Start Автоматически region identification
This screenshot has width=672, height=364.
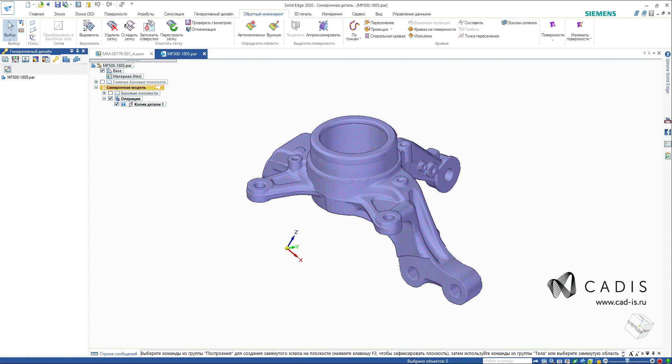point(251,29)
